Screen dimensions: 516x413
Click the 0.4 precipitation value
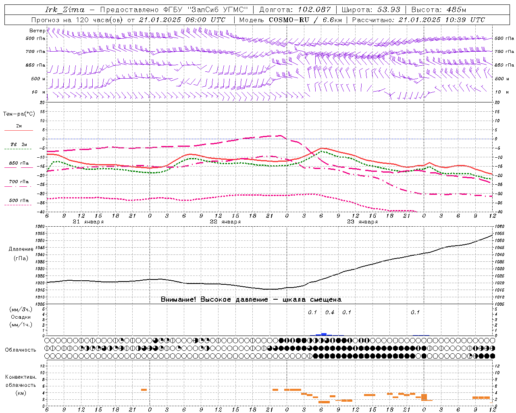point(330,312)
